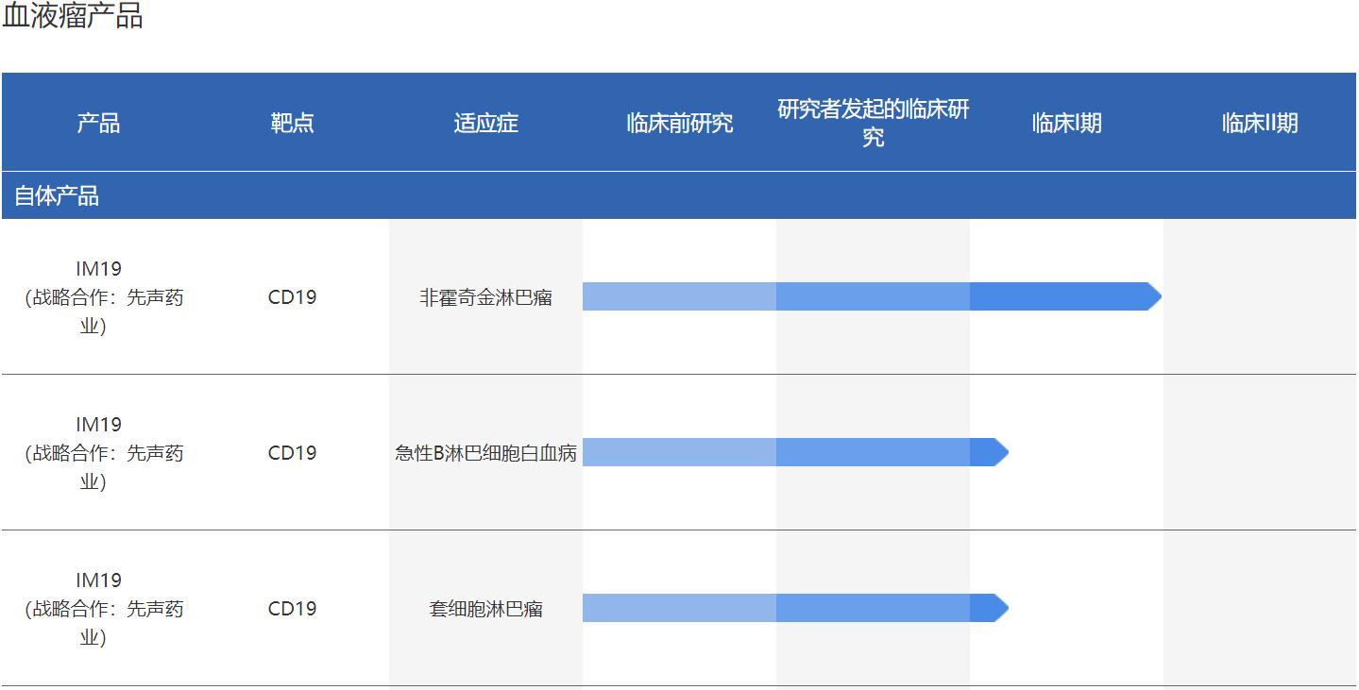This screenshot has width=1359, height=690.
Task: Click the 套细胞淋巴瘤 indication label
Action: [486, 609]
